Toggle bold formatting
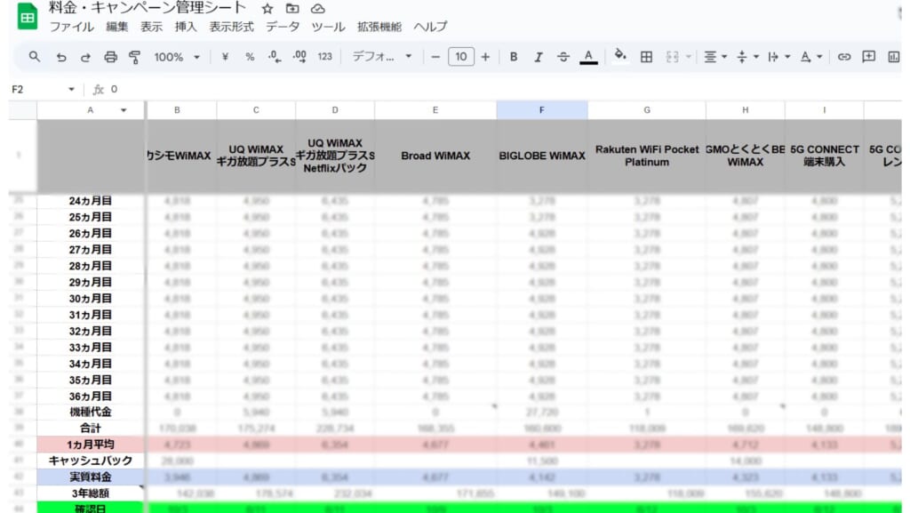This screenshot has width=910, height=513. tap(514, 57)
